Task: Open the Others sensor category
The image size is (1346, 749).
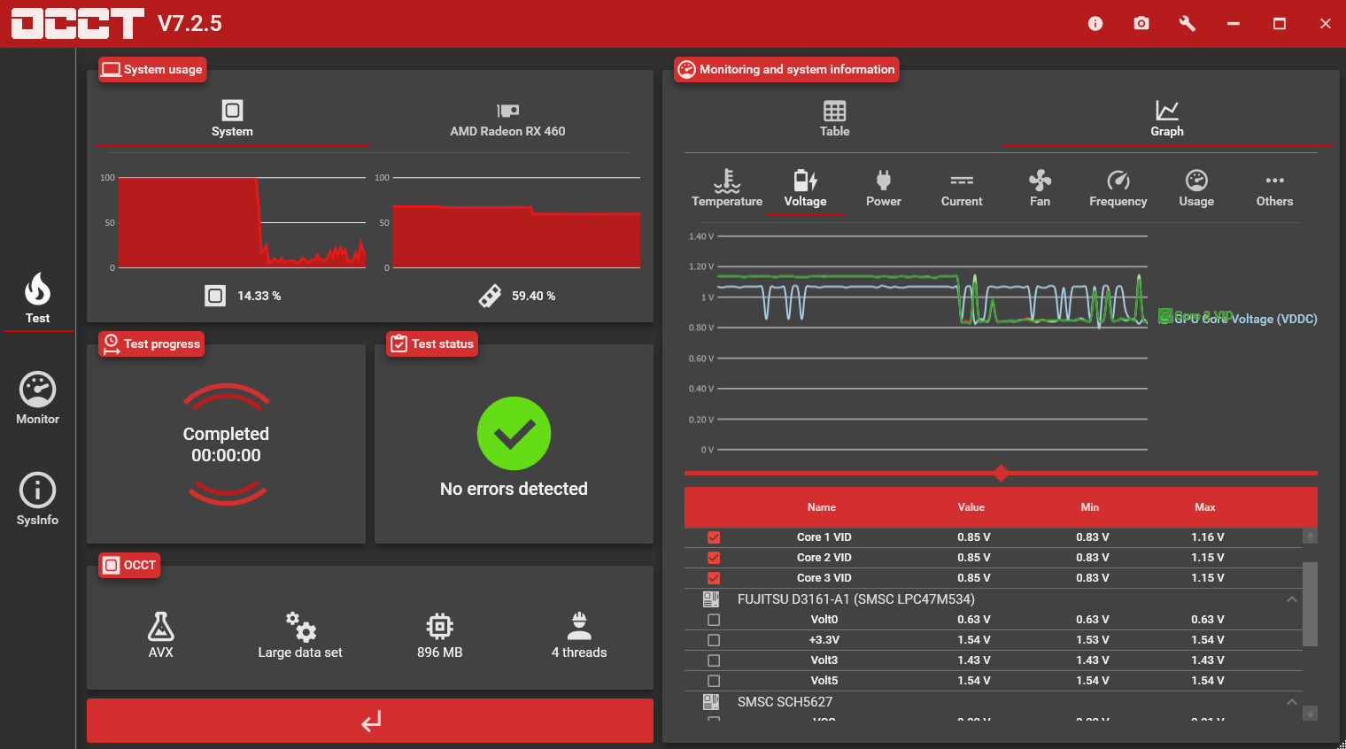Action: 1274,188
